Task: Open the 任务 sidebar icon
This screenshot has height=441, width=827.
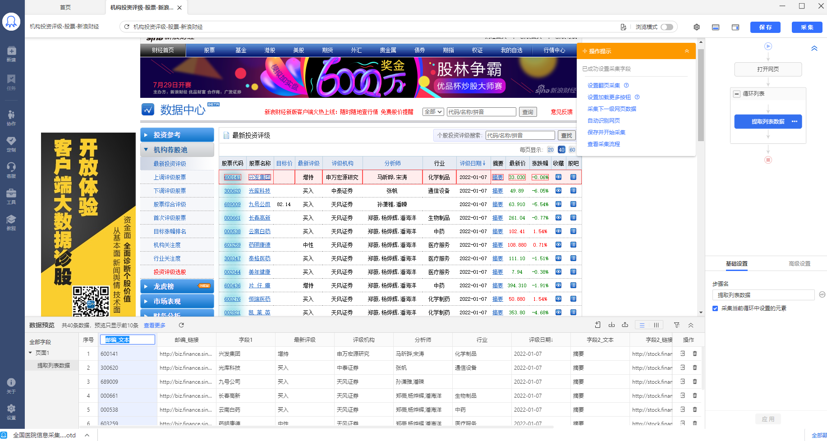Action: (11, 82)
